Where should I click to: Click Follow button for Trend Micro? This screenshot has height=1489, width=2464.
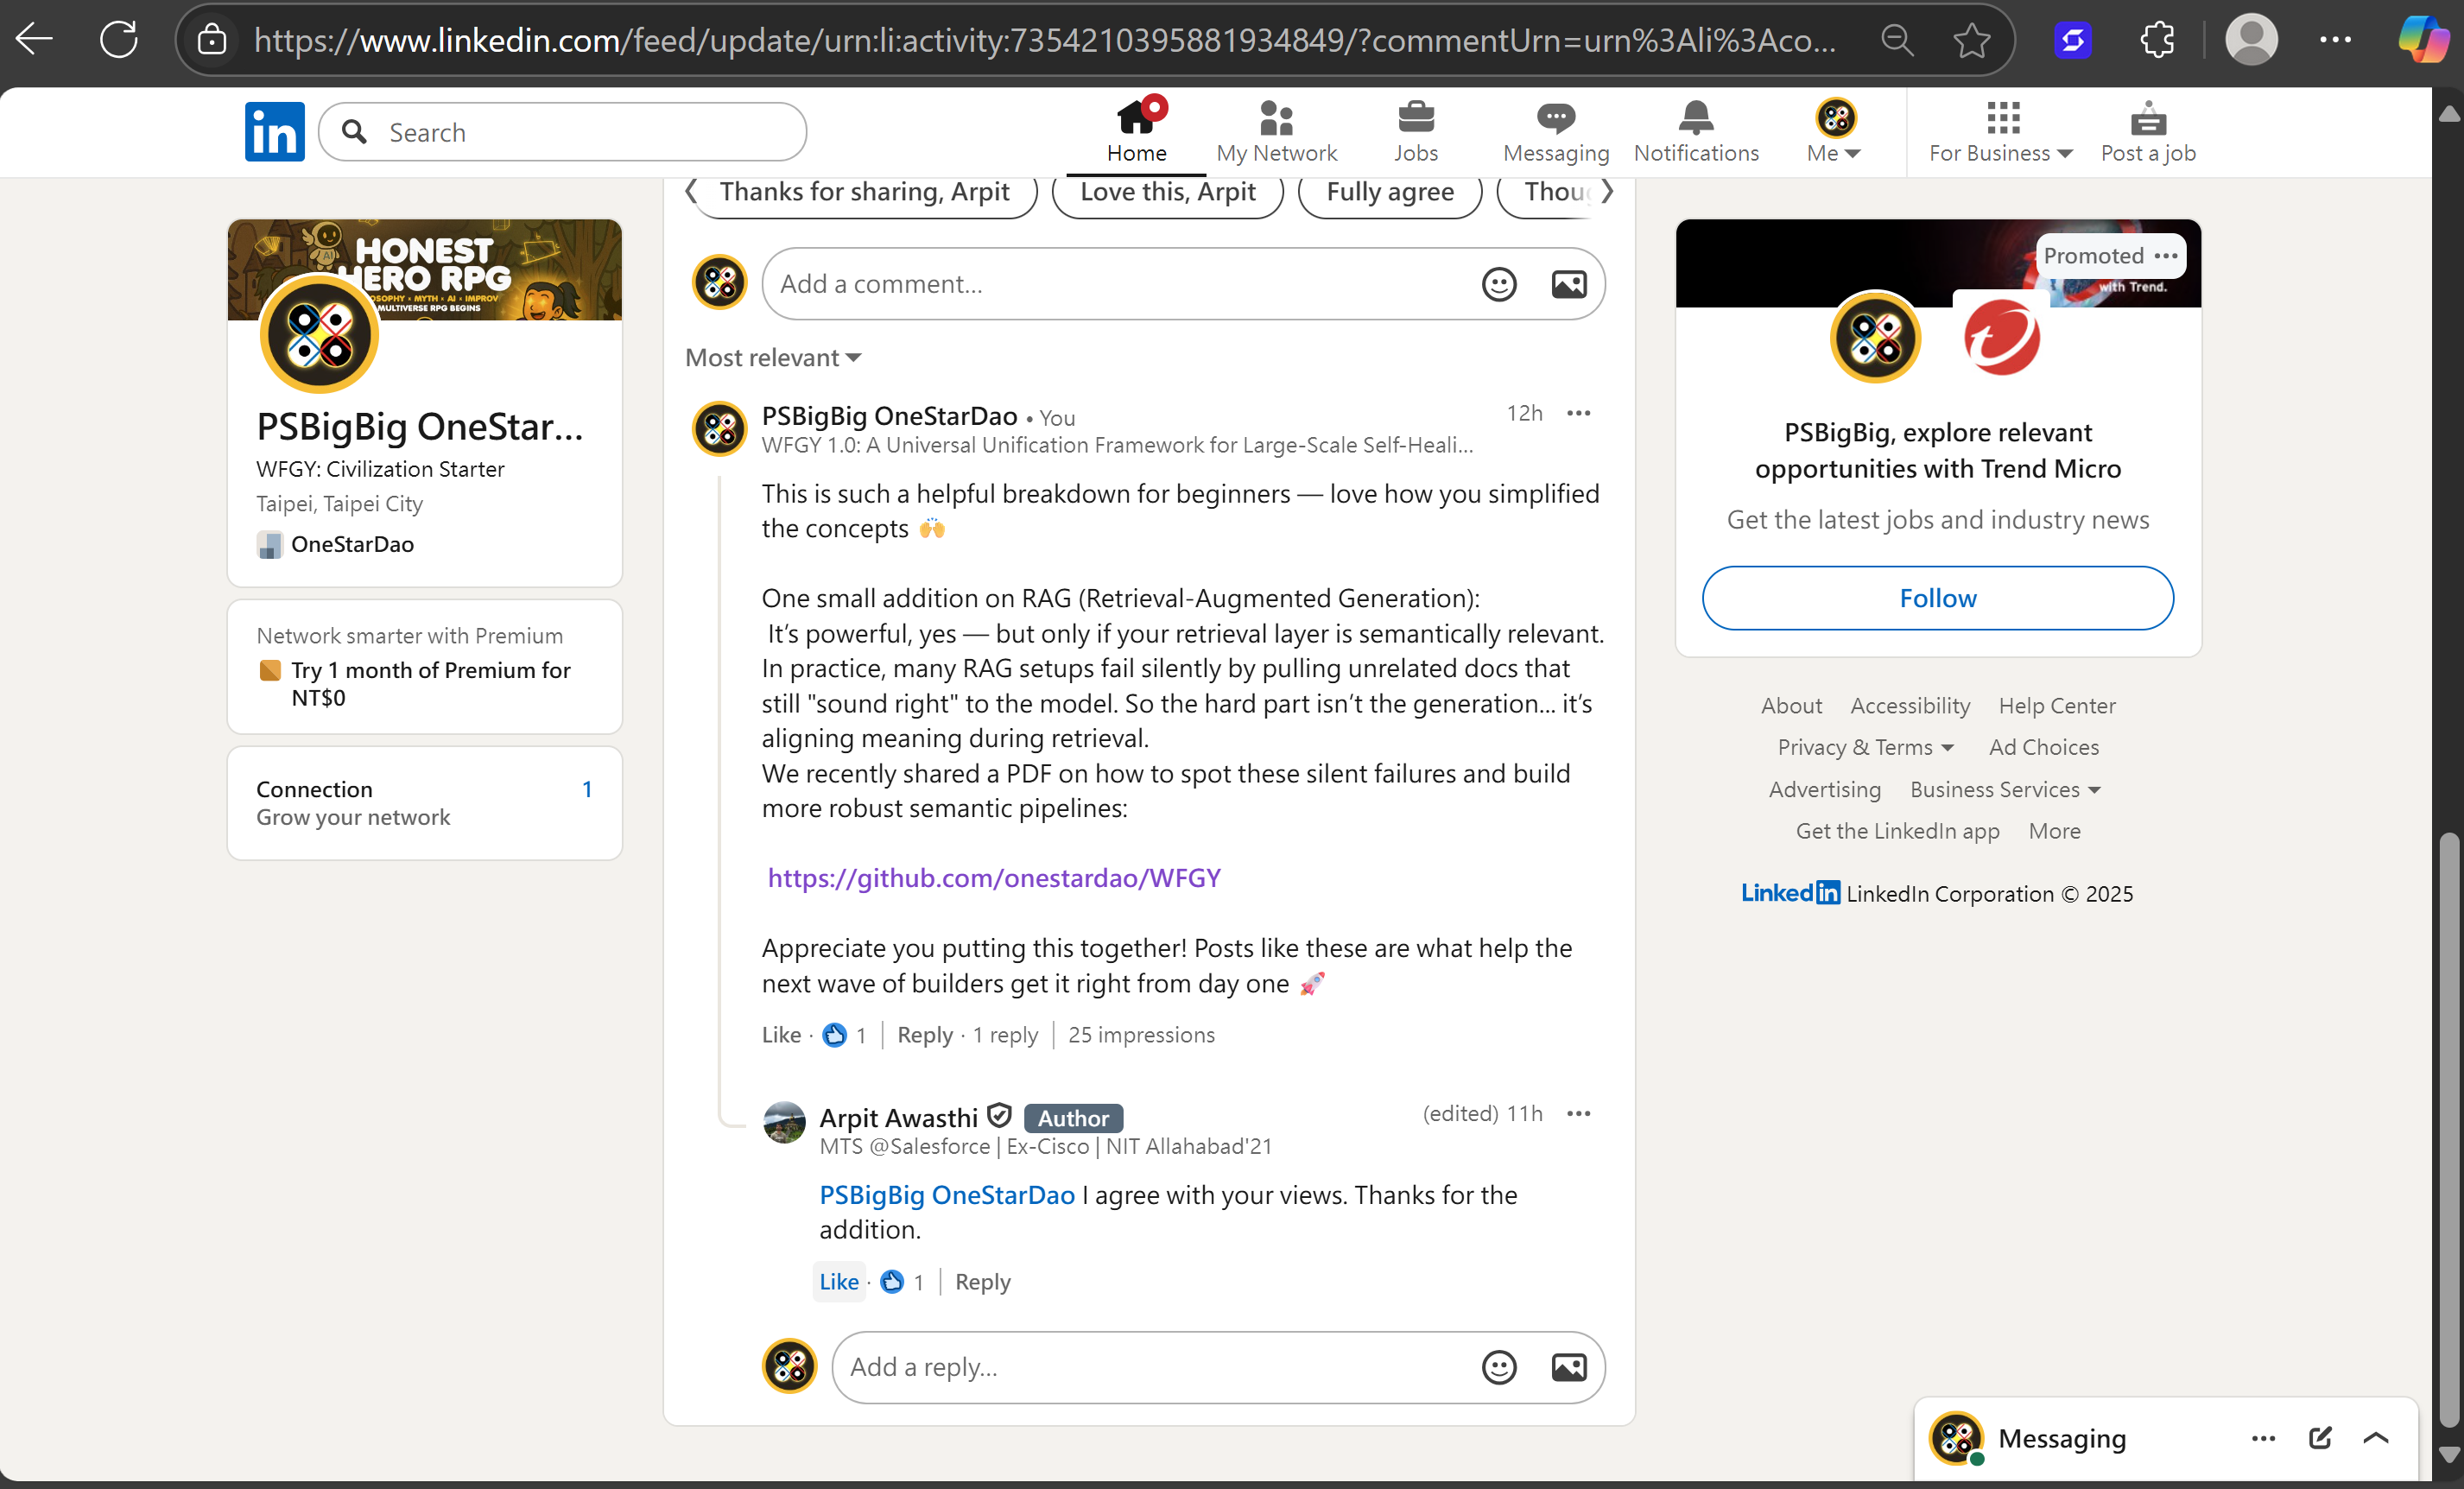pos(1937,598)
